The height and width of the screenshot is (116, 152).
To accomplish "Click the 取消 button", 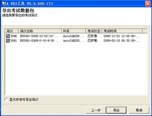I will click(139, 110).
